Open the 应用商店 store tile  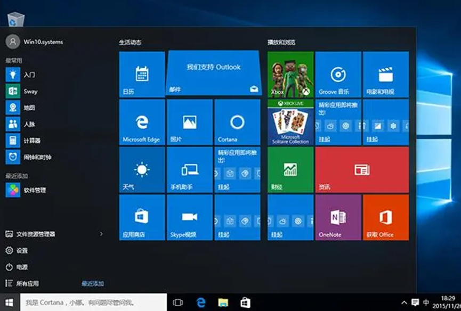tap(142, 217)
